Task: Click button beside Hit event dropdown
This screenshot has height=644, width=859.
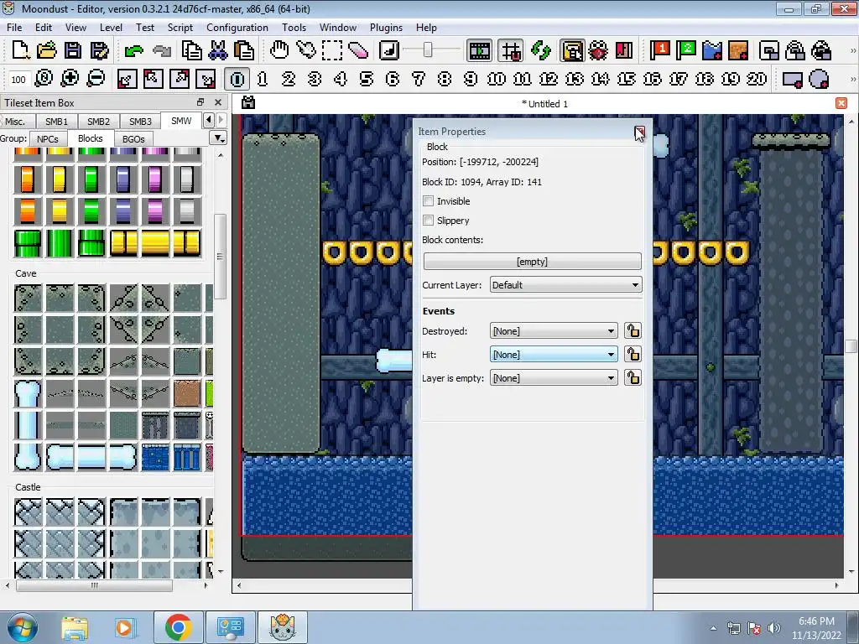Action: tap(633, 355)
